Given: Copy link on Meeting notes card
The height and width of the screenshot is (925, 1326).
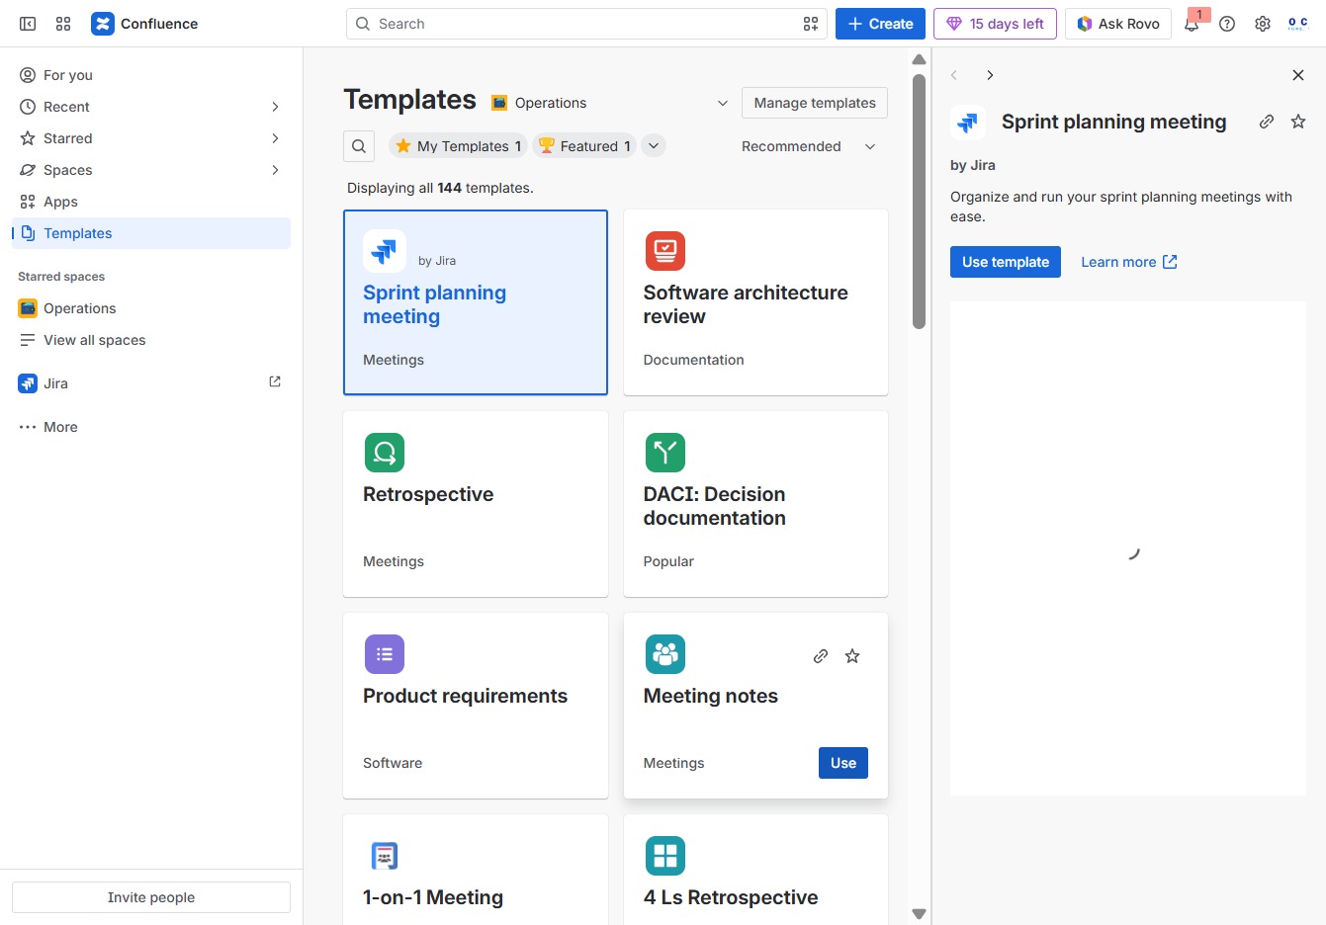Looking at the screenshot, I should [x=821, y=656].
